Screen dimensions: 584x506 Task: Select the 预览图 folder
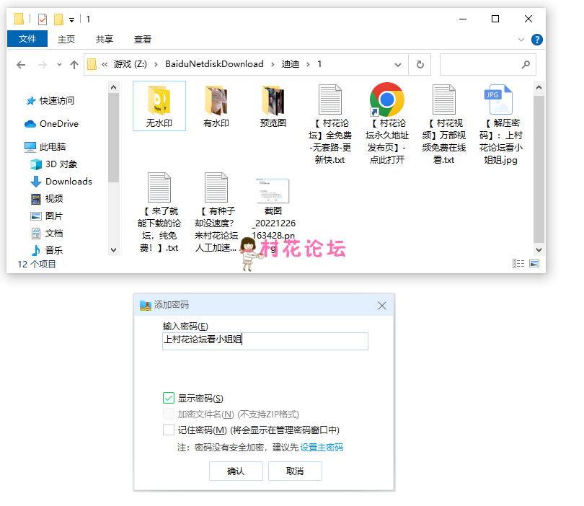pyautogui.click(x=273, y=105)
